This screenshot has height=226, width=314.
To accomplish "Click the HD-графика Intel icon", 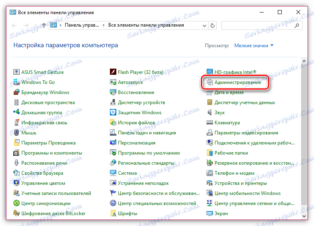I will coord(209,71).
